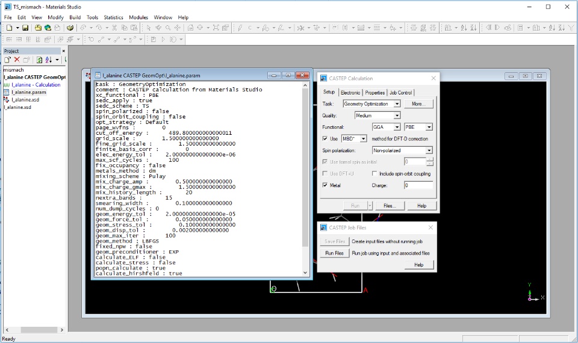Screen dimensions: 578x343
Task: Click the Charge input field
Action: tap(418, 185)
